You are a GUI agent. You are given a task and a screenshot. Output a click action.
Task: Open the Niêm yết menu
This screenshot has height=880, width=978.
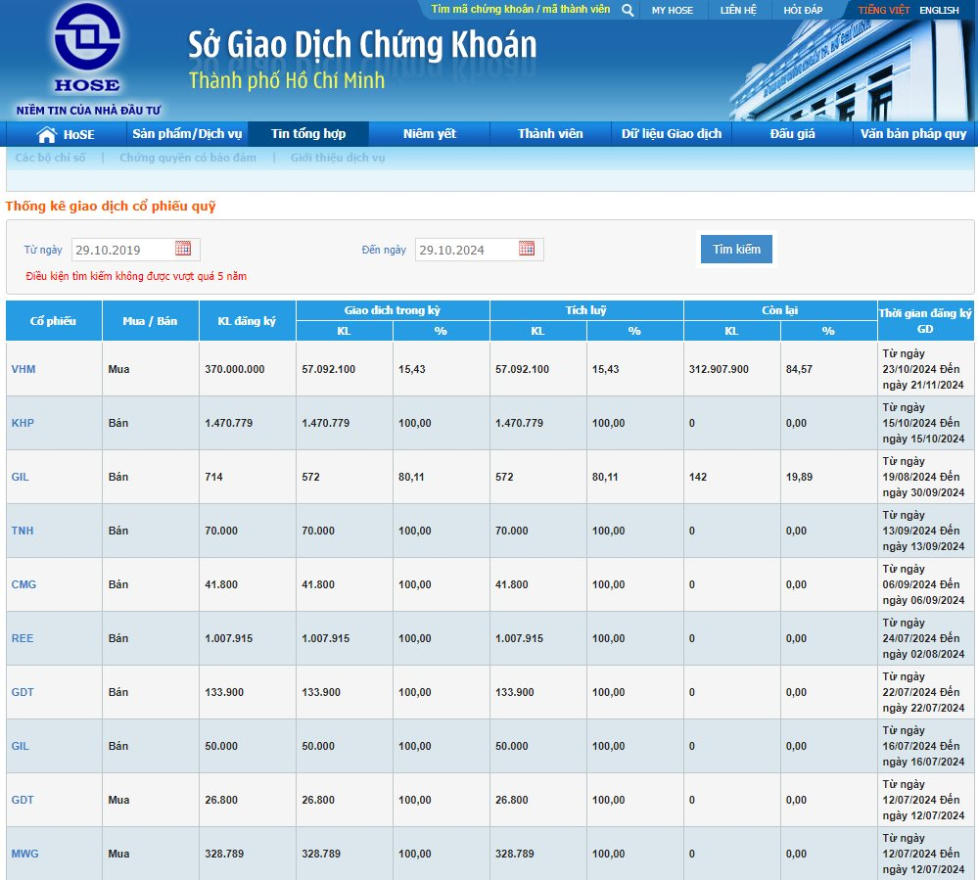pyautogui.click(x=429, y=133)
